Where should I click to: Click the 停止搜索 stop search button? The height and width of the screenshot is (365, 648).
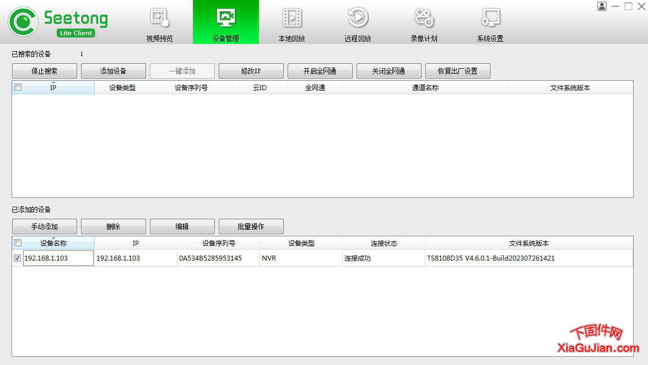click(x=45, y=71)
